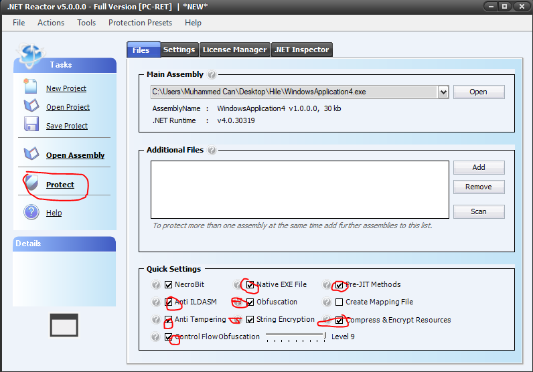Viewport: 533px width, 372px height.
Task: Click the Open Assembly link
Action: pyautogui.click(x=76, y=155)
